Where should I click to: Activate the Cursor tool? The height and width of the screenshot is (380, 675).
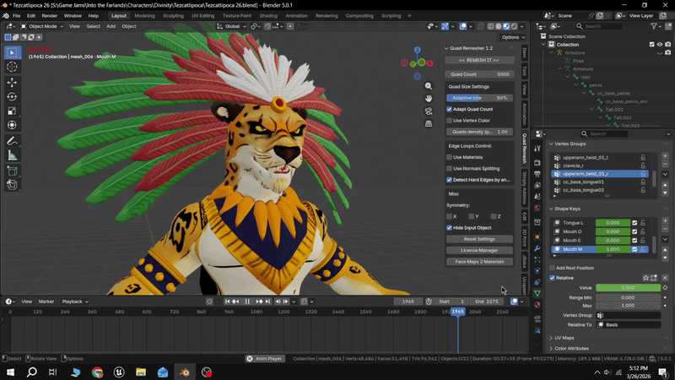(x=12, y=67)
